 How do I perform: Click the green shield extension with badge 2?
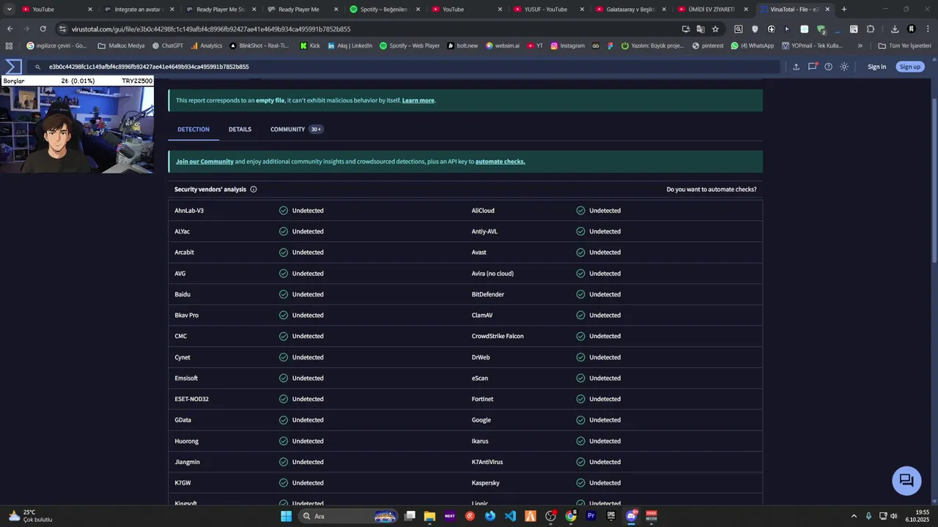point(821,30)
